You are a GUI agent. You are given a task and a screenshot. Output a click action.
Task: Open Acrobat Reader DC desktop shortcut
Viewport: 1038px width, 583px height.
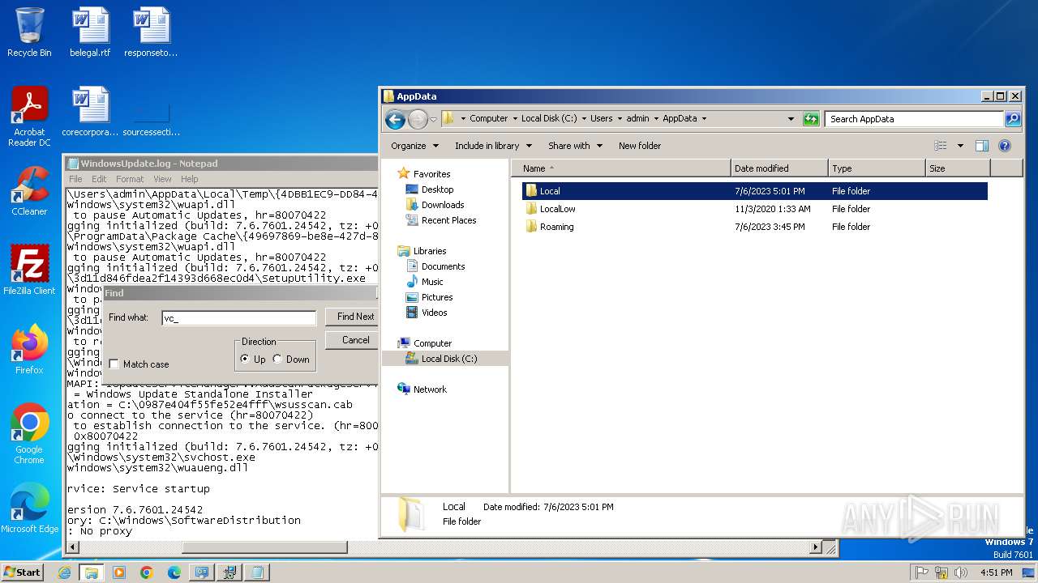click(x=29, y=117)
